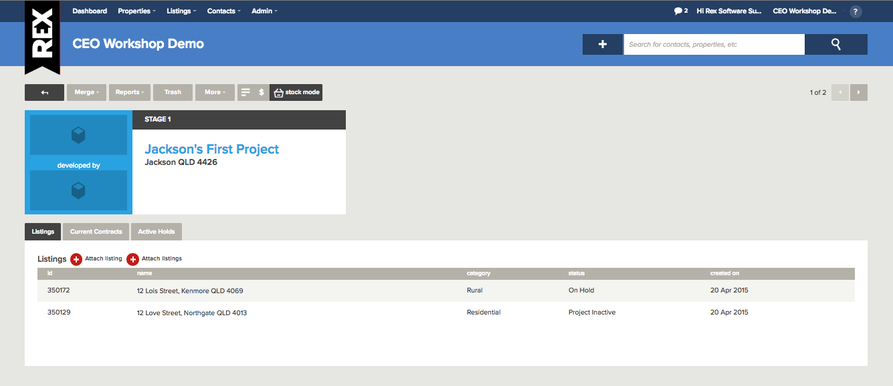Screen dimensions: 893x386
Task: Open the Dashboard menu item
Action: tap(90, 11)
